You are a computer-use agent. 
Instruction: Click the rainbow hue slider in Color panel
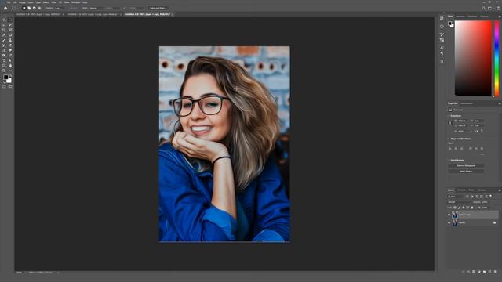[x=497, y=59]
